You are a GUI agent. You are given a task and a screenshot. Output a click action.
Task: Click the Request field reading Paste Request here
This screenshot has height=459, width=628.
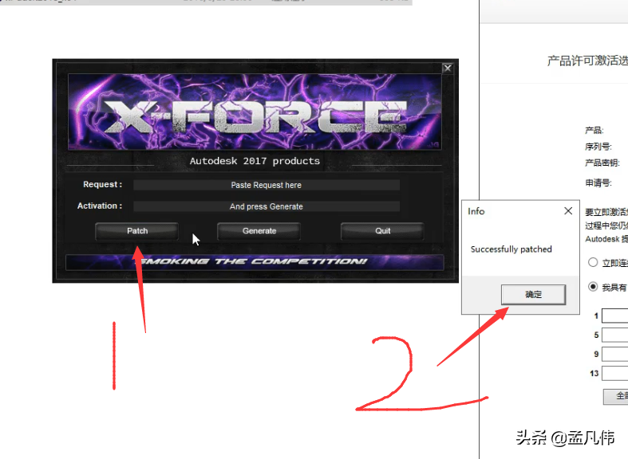coord(267,185)
